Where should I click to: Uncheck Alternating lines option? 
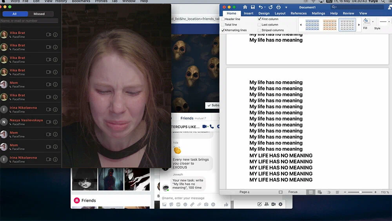point(223,30)
